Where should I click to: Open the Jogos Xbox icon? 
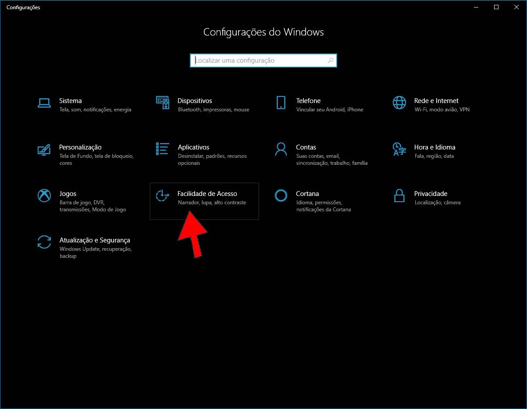tap(44, 196)
